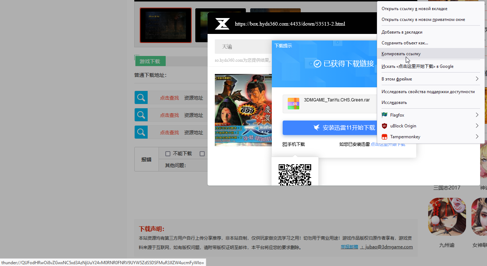The height and width of the screenshot is (266, 487).
Task: Click the 下载提示 dialog title
Action: [x=283, y=46]
